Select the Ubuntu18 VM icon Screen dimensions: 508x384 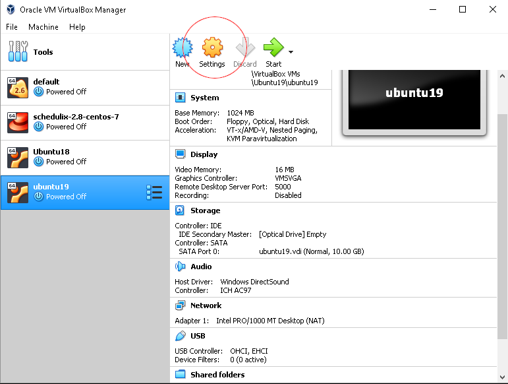[x=18, y=158]
